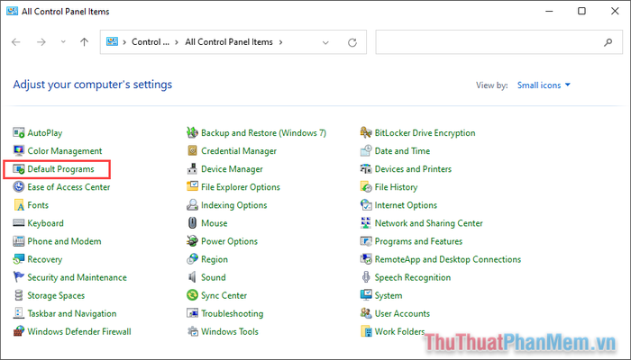The height and width of the screenshot is (360, 631).
Task: Click the Backup and Restore icon
Action: coord(192,132)
